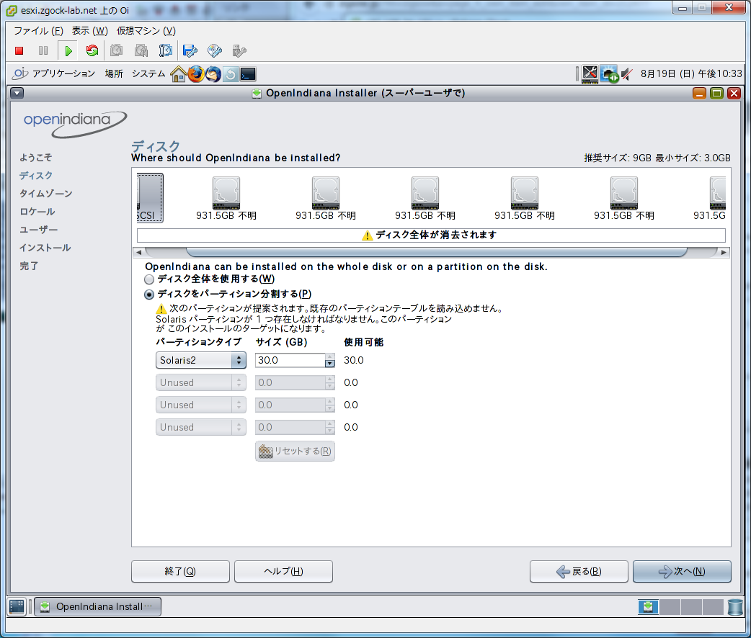The image size is (751, 638).
Task: Click the red Power Off VM button
Action: tap(19, 50)
